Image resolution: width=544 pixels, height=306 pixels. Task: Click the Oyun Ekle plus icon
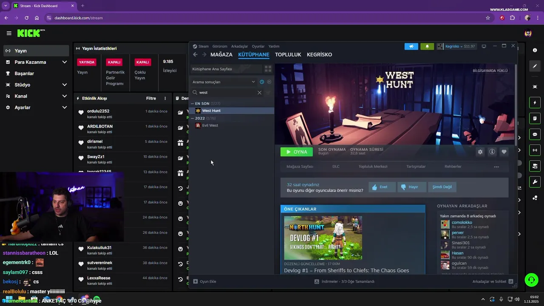195,281
